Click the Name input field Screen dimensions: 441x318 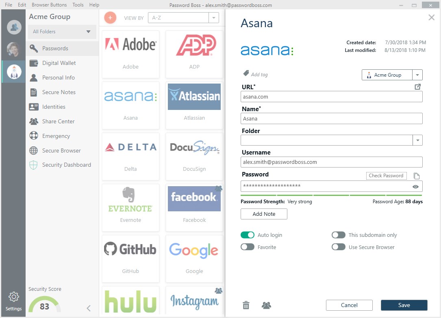click(x=331, y=118)
